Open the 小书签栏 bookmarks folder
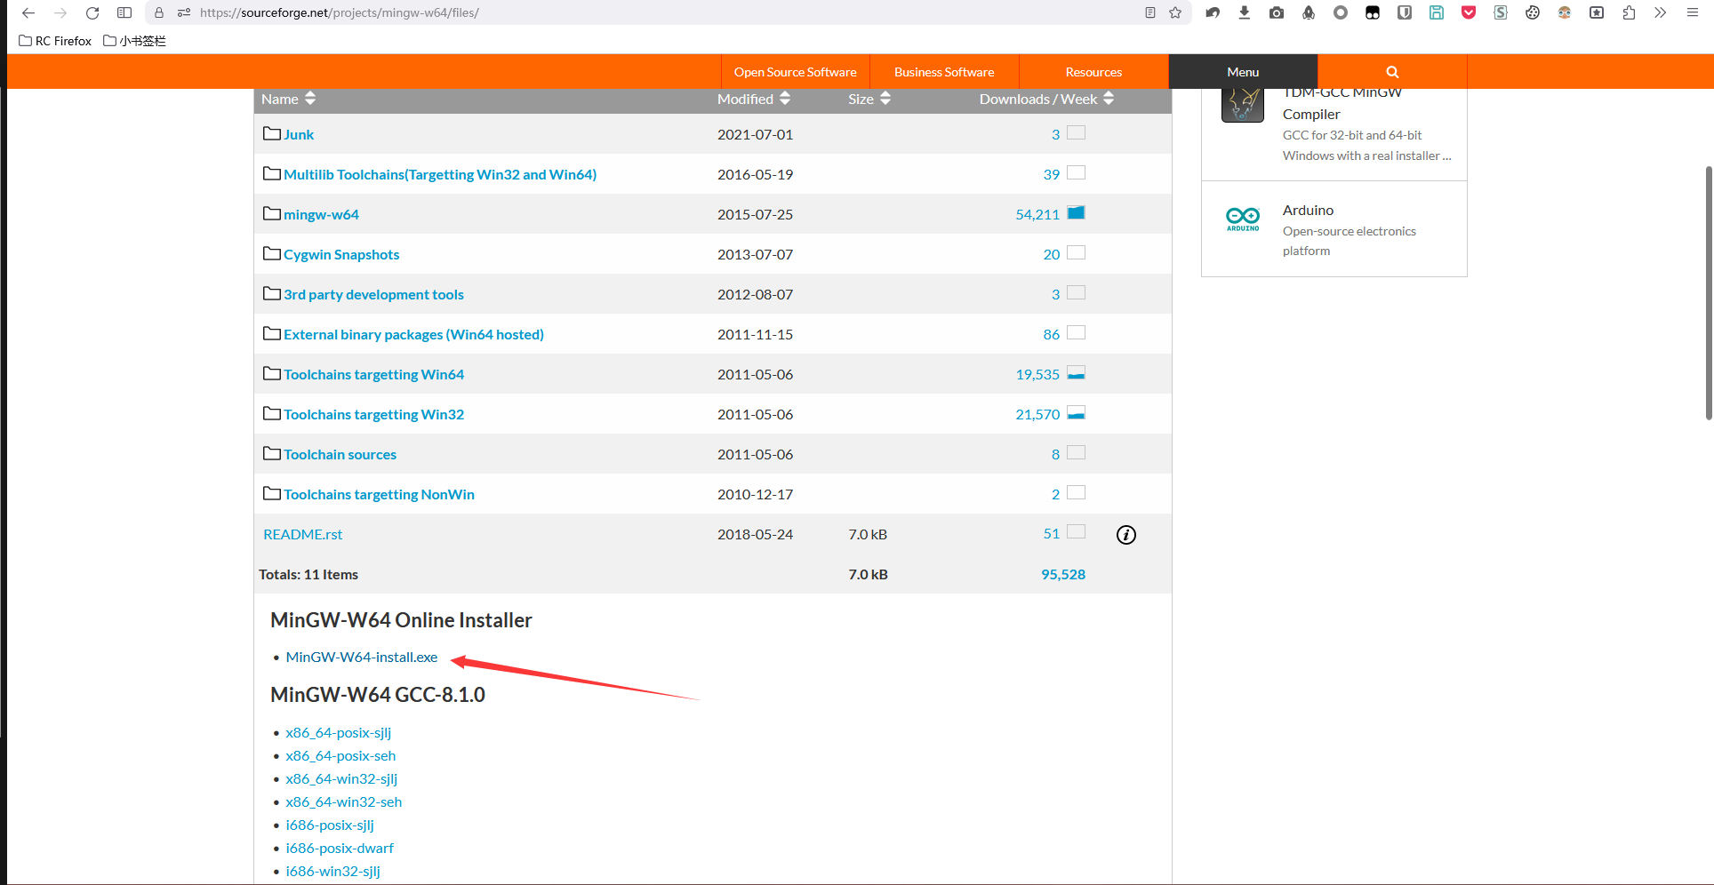The width and height of the screenshot is (1714, 885). 134,41
